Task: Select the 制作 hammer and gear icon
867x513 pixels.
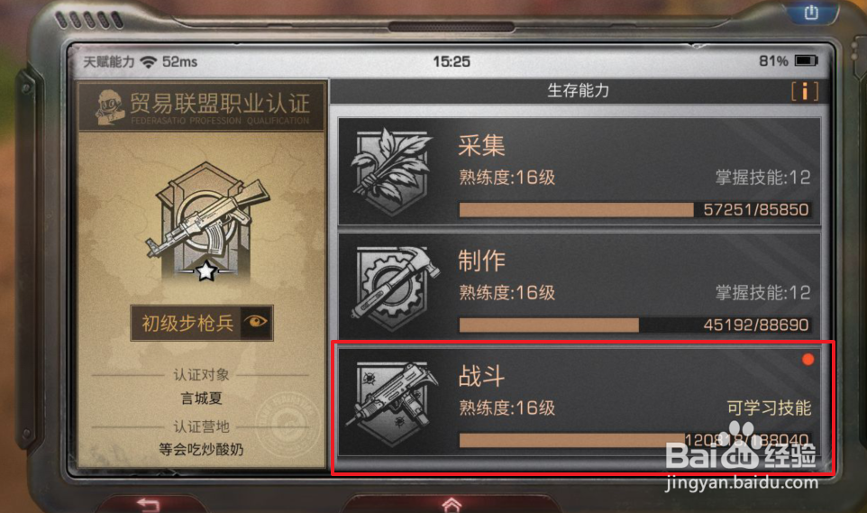Action: pos(395,289)
